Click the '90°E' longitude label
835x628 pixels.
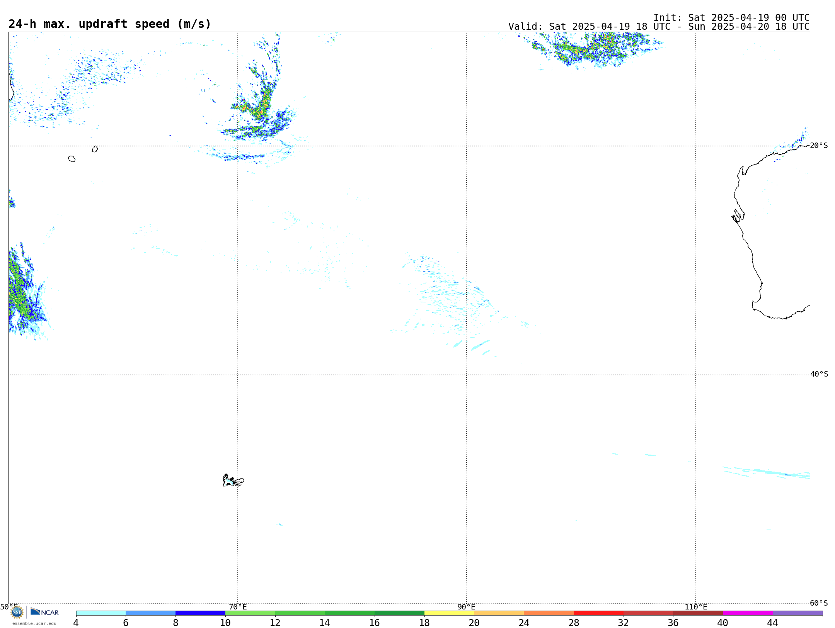[x=466, y=607]
